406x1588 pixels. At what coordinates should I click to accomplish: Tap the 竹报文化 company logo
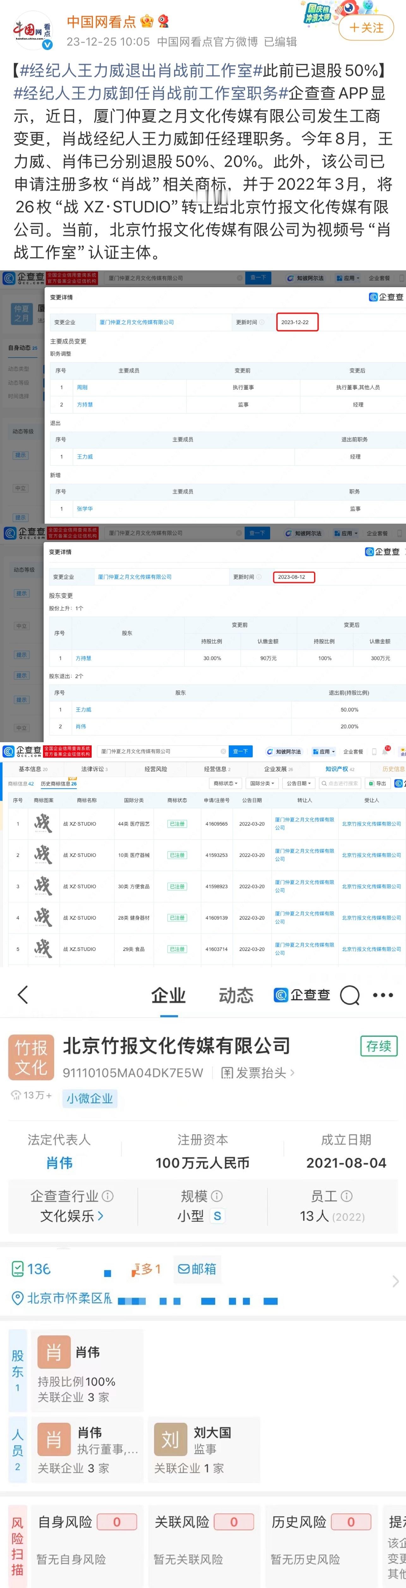31,1058
